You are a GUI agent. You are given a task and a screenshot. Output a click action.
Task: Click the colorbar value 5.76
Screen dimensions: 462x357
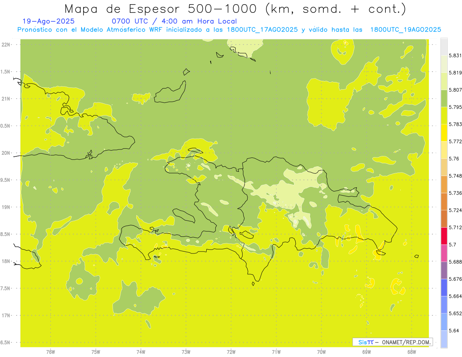(x=454, y=159)
